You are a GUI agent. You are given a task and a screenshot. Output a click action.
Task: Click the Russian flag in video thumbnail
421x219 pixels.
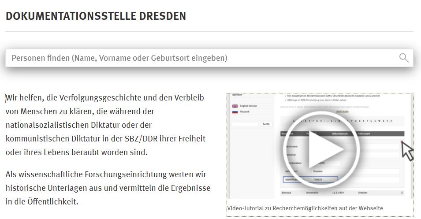click(235, 112)
